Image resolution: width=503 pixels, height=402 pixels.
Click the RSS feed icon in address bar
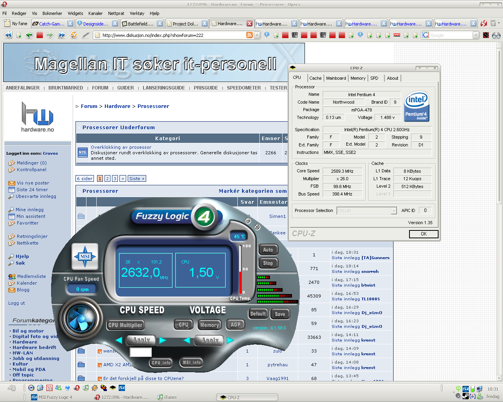click(x=250, y=35)
